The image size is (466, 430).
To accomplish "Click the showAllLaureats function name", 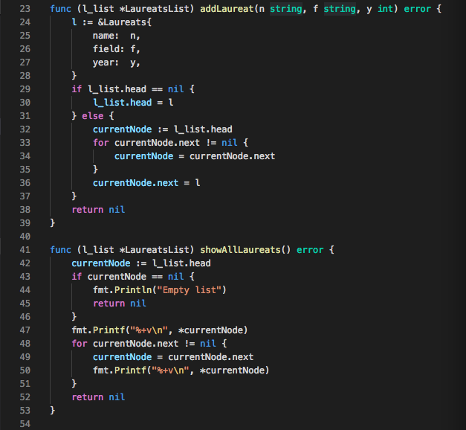I will [x=240, y=250].
